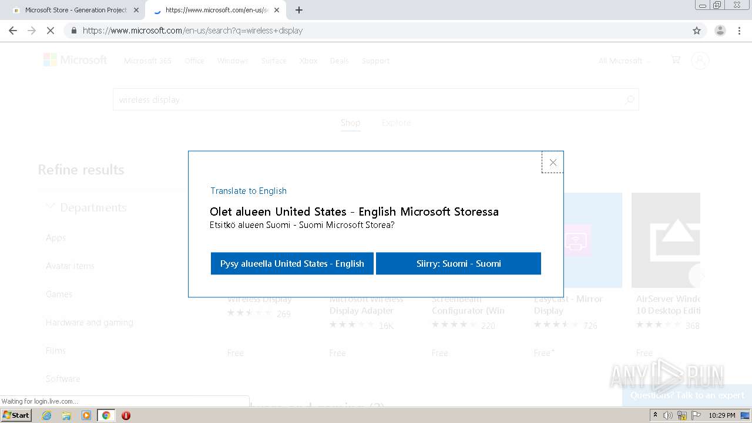The image size is (752, 423).
Task: Go back in browser history
Action: click(13, 31)
